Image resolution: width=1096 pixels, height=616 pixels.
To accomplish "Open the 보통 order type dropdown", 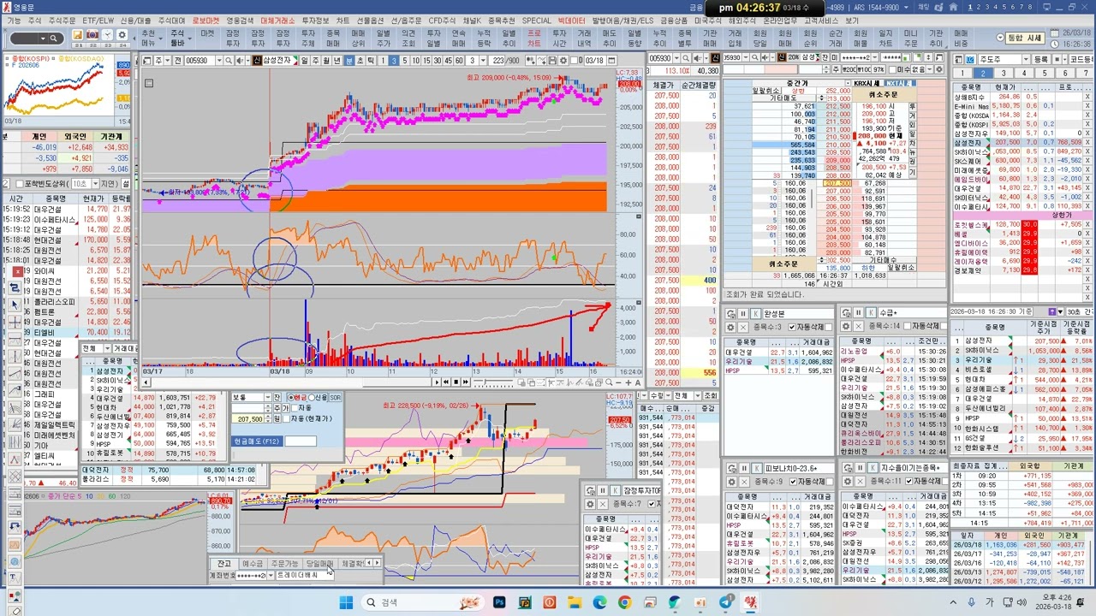I will pyautogui.click(x=267, y=397).
